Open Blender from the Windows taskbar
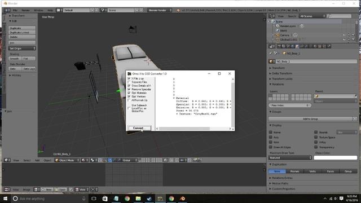The width and height of the screenshot is (361, 203). [x=182, y=198]
